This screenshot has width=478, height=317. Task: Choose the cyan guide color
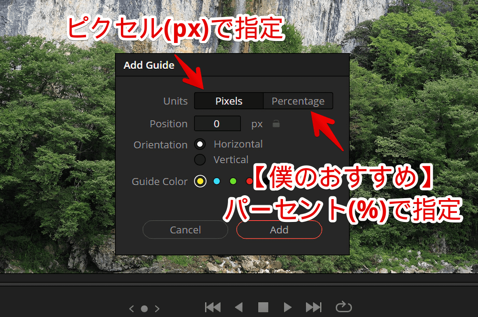coord(217,181)
